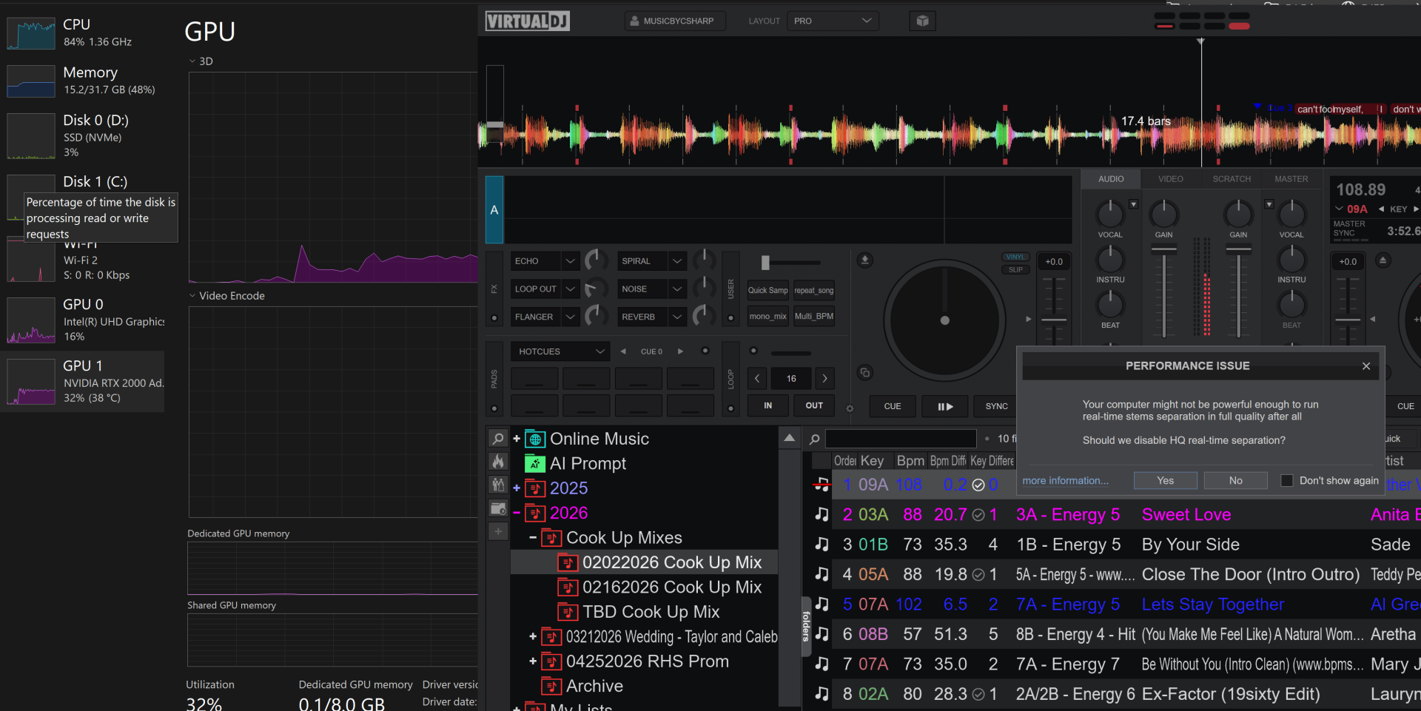Image resolution: width=1421 pixels, height=711 pixels.
Task: Check the Don't show again checkbox
Action: 1287,481
